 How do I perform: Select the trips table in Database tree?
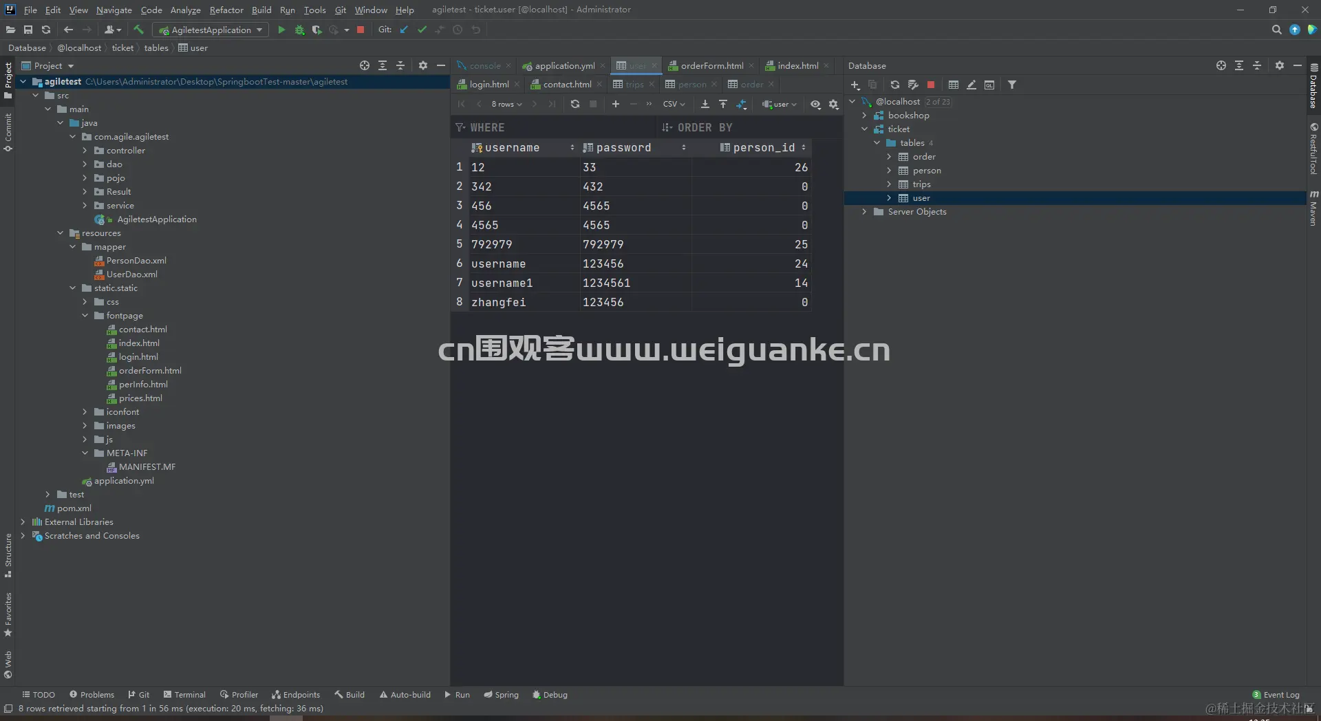(x=921, y=184)
